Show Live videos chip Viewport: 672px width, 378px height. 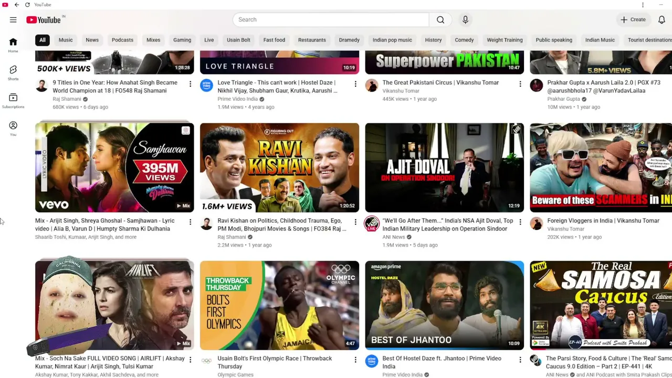click(209, 40)
